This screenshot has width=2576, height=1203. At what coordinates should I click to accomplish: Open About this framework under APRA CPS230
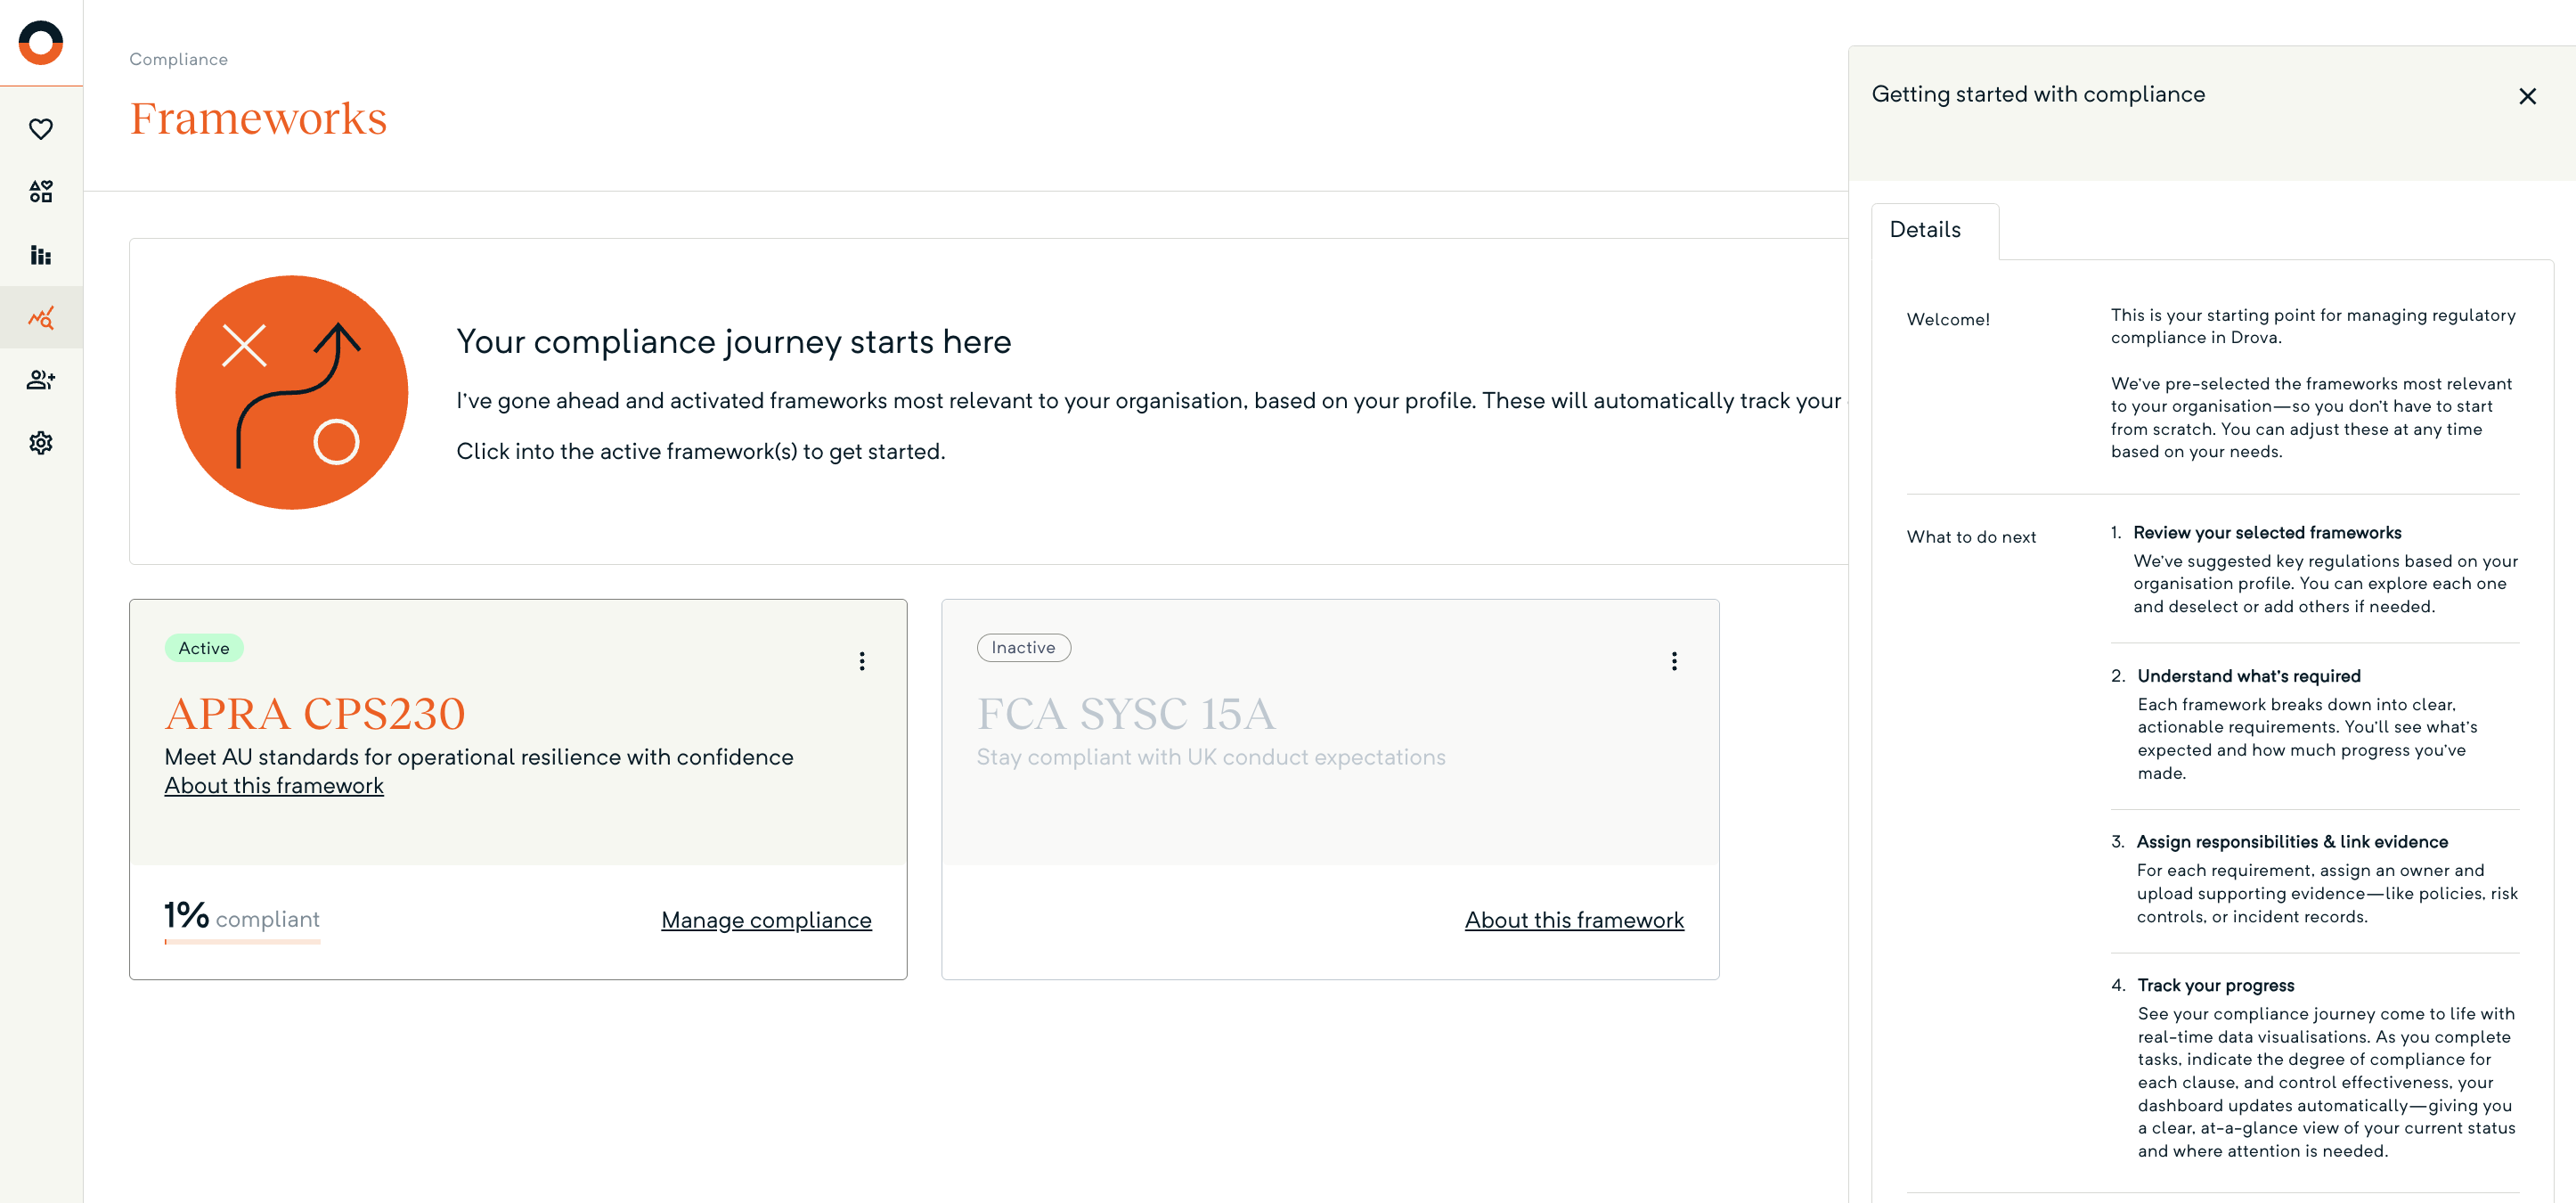tap(274, 786)
